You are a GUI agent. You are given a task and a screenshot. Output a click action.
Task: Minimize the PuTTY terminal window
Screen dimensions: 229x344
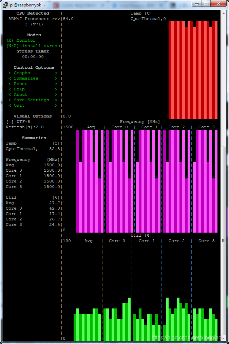(197, 3)
